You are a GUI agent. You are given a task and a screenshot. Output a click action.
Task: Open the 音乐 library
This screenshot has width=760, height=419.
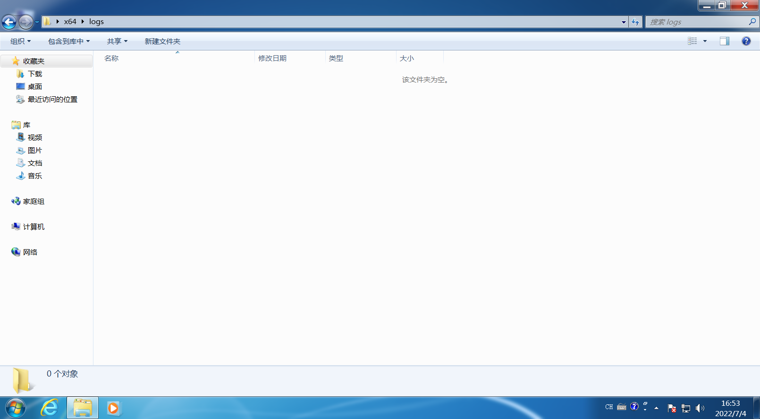(x=35, y=176)
